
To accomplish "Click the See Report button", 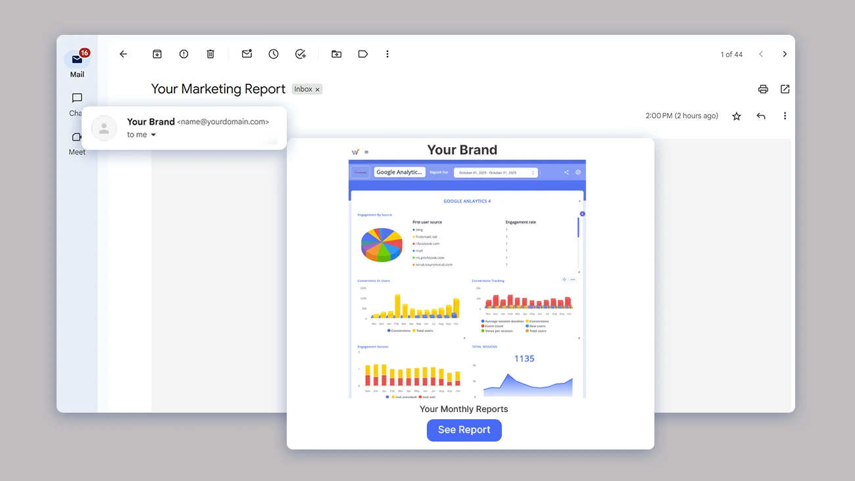I will (464, 430).
